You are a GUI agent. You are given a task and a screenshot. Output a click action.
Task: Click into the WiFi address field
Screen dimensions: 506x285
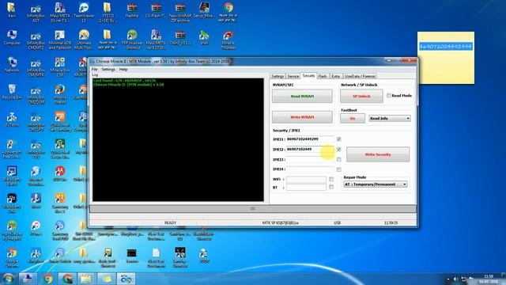point(306,179)
